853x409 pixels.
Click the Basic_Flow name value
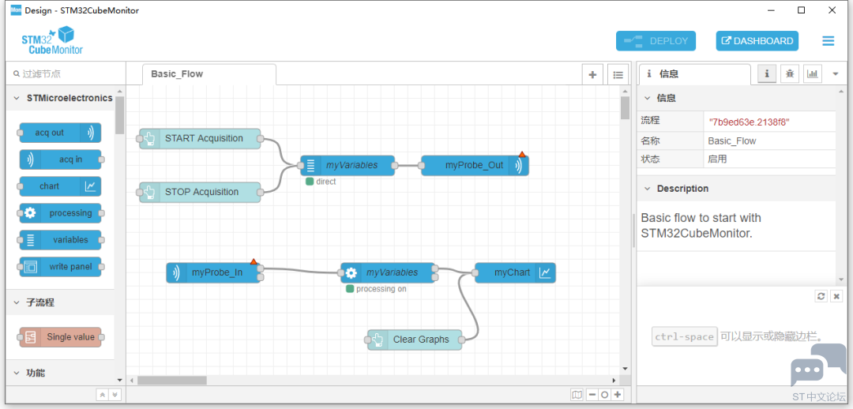click(x=731, y=141)
